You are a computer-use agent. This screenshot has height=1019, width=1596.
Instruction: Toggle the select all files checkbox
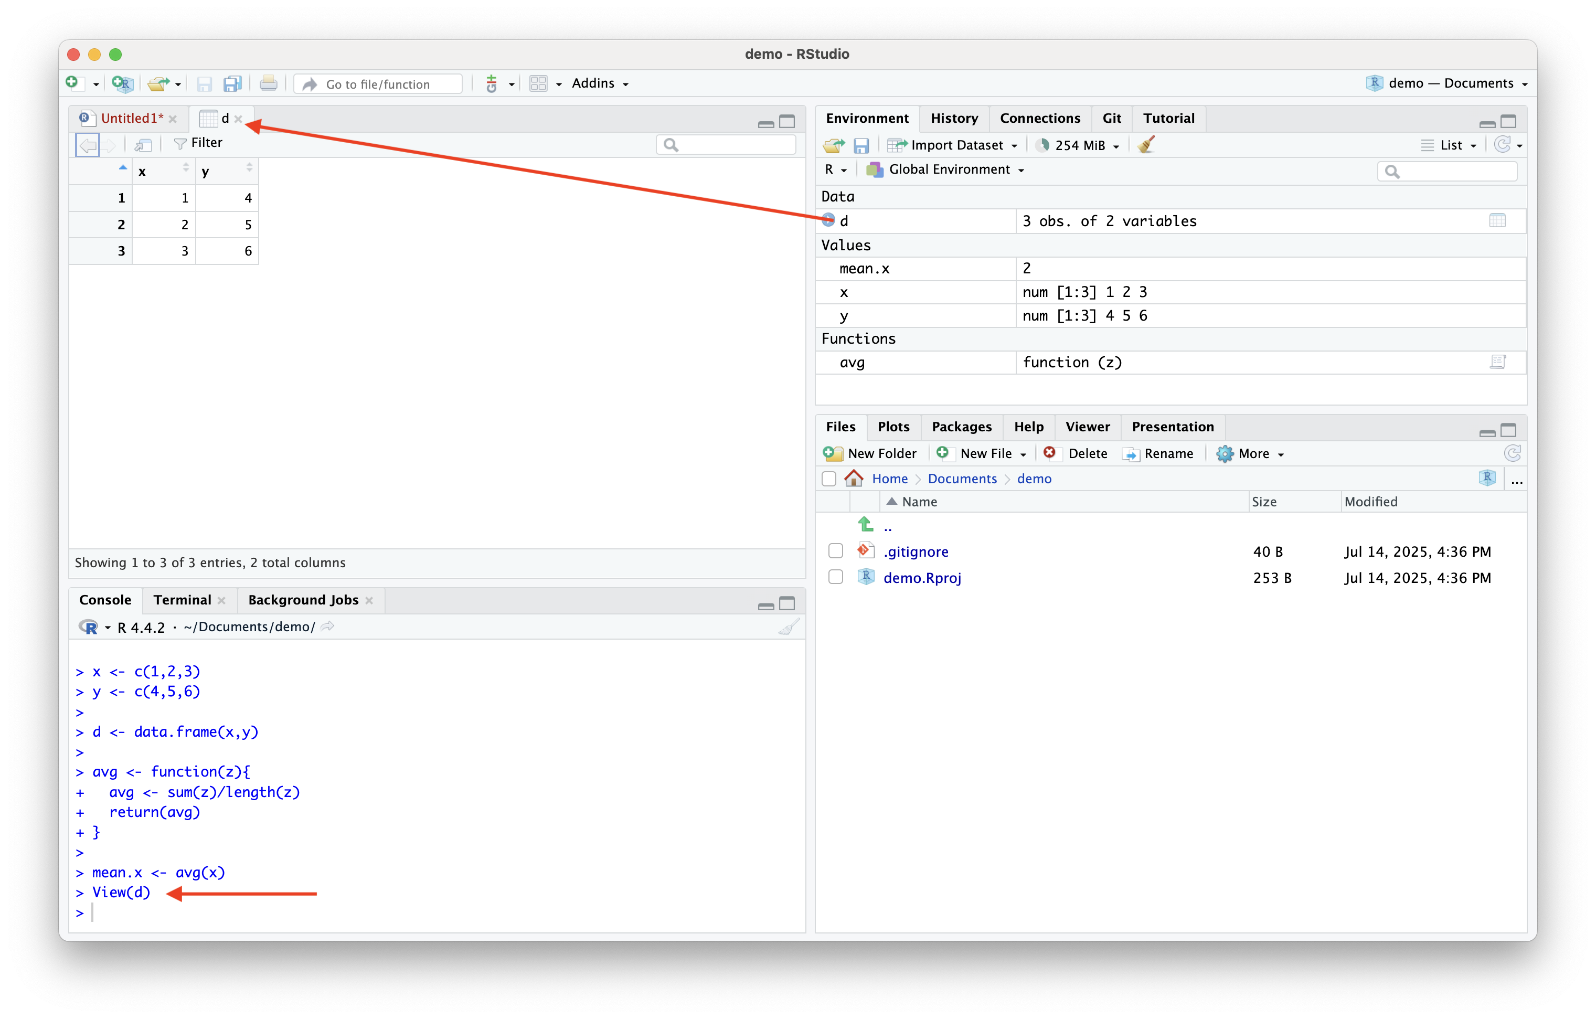[x=828, y=479]
